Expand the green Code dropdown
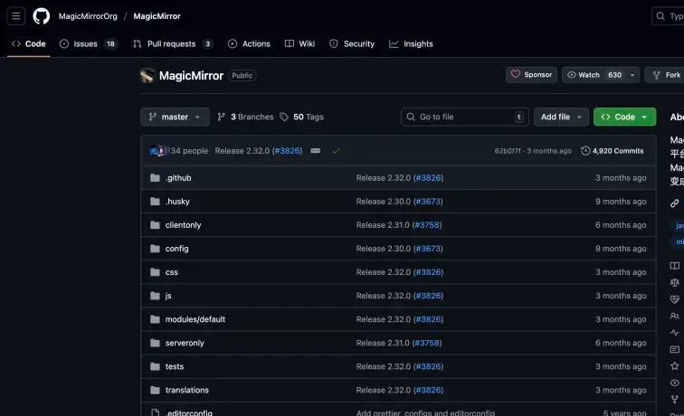Viewport: 684px width, 416px height. 624,117
